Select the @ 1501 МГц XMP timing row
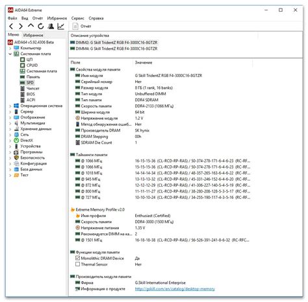 [x=162, y=240]
